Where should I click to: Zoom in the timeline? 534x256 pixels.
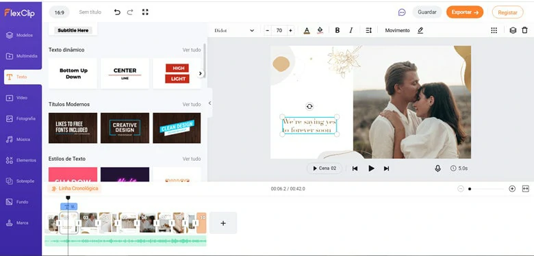click(512, 189)
